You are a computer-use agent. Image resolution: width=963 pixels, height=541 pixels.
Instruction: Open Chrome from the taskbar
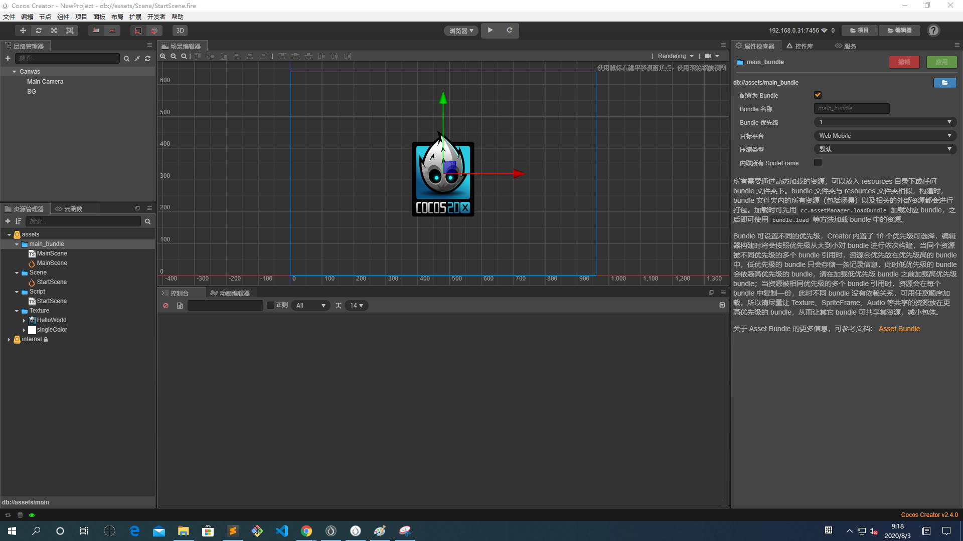[306, 531]
